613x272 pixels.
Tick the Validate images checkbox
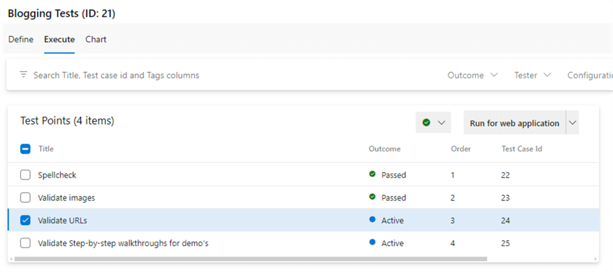tap(25, 198)
